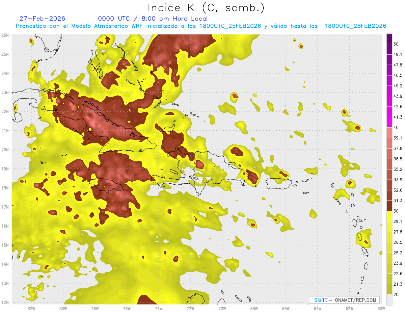Click the '20' value on the color scale
The width and height of the screenshot is (405, 313).
[x=397, y=294]
